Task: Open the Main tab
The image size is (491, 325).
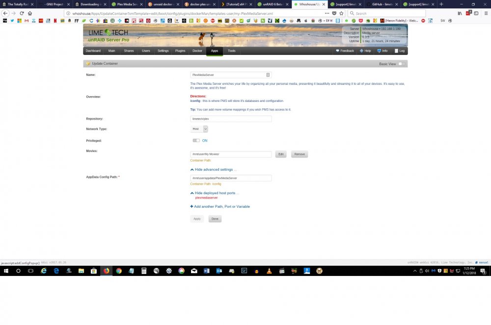Action: pos(112,51)
